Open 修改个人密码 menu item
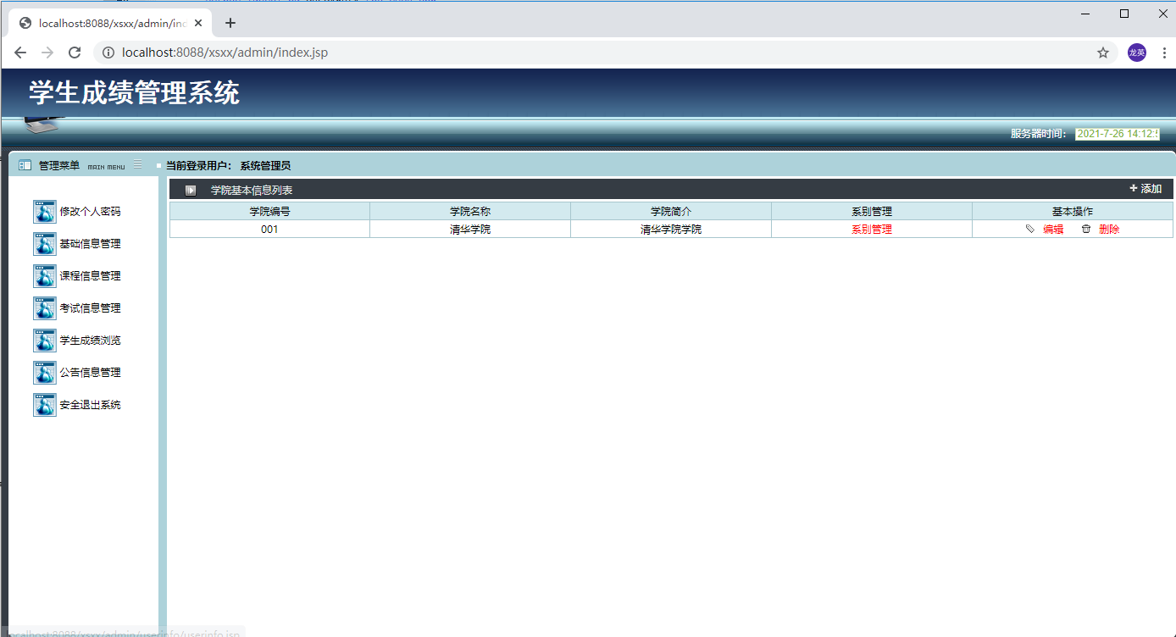Image resolution: width=1176 pixels, height=637 pixels. point(90,212)
